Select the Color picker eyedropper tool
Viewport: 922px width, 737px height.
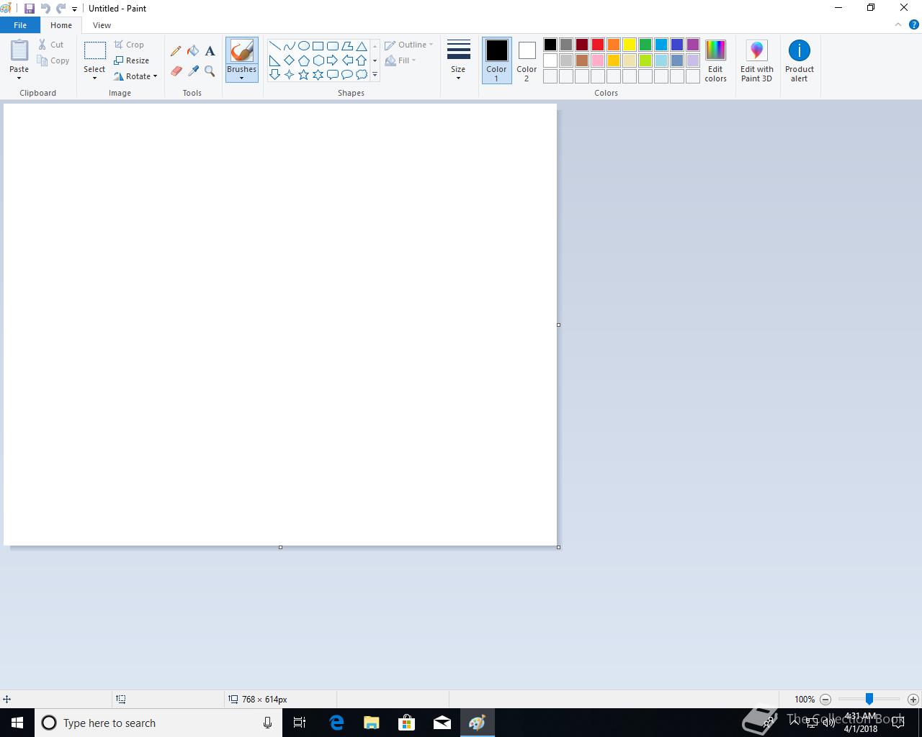click(x=193, y=71)
